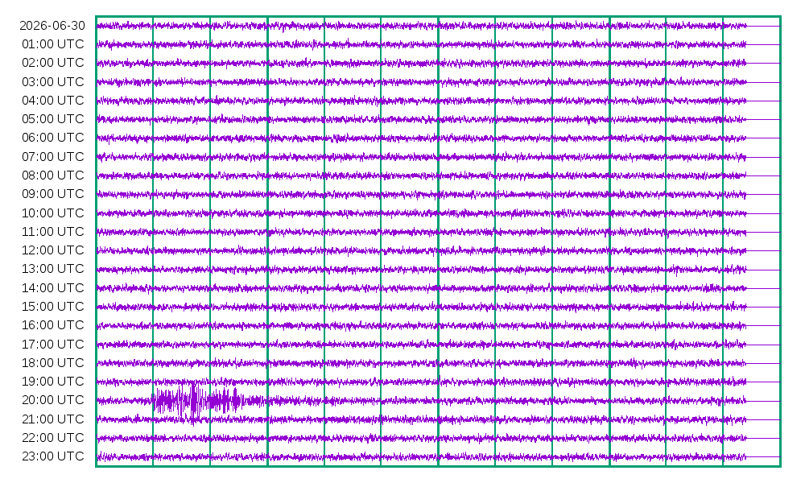The height and width of the screenshot is (483, 805).
Task: Select the 14:00 UTC row label
Action: (53, 287)
